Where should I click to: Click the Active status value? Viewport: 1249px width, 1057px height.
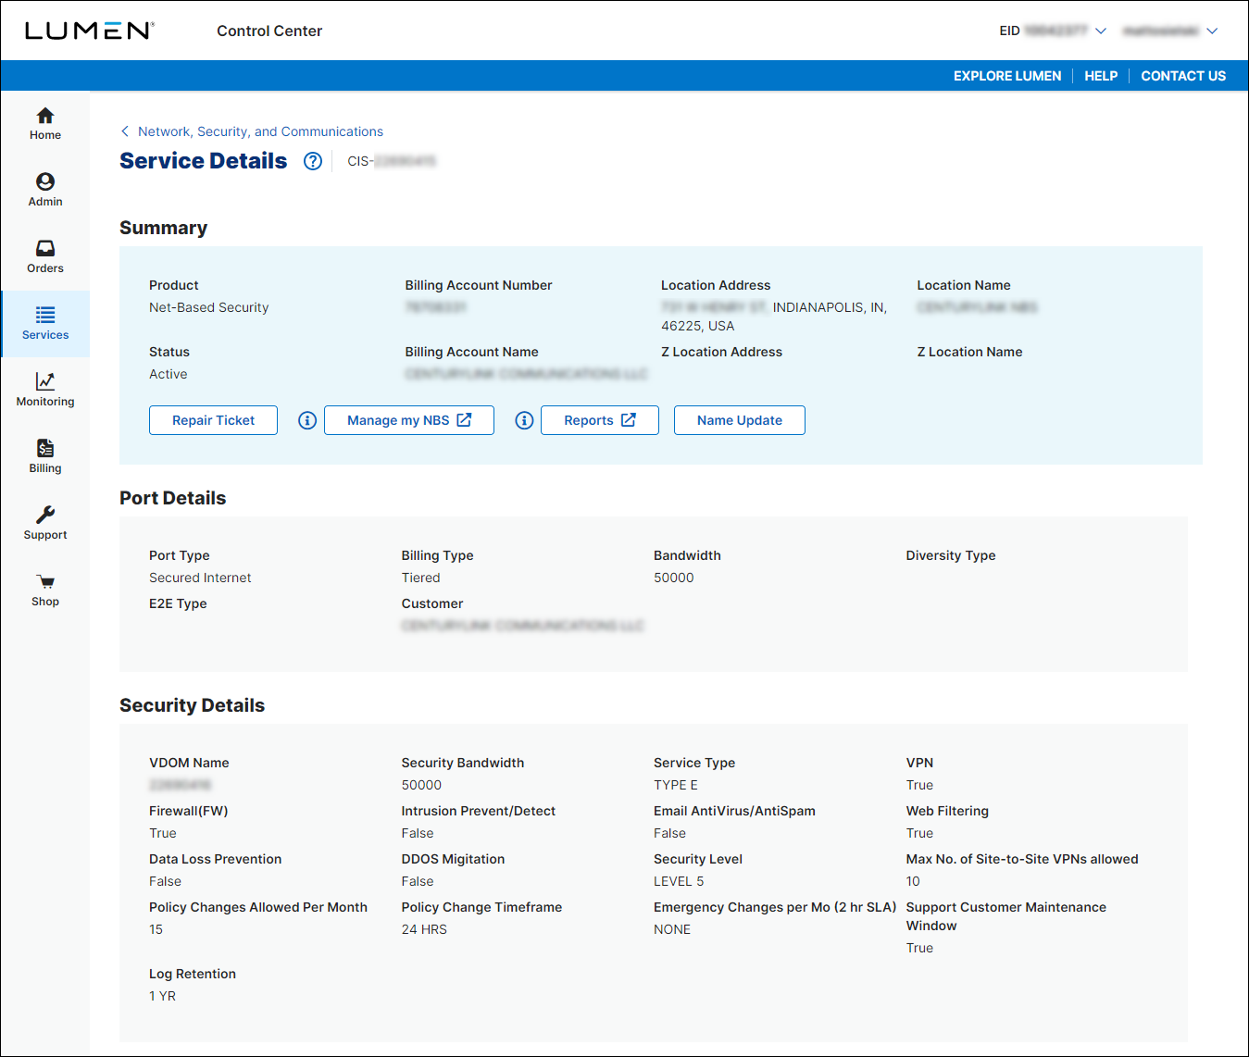pyautogui.click(x=169, y=374)
